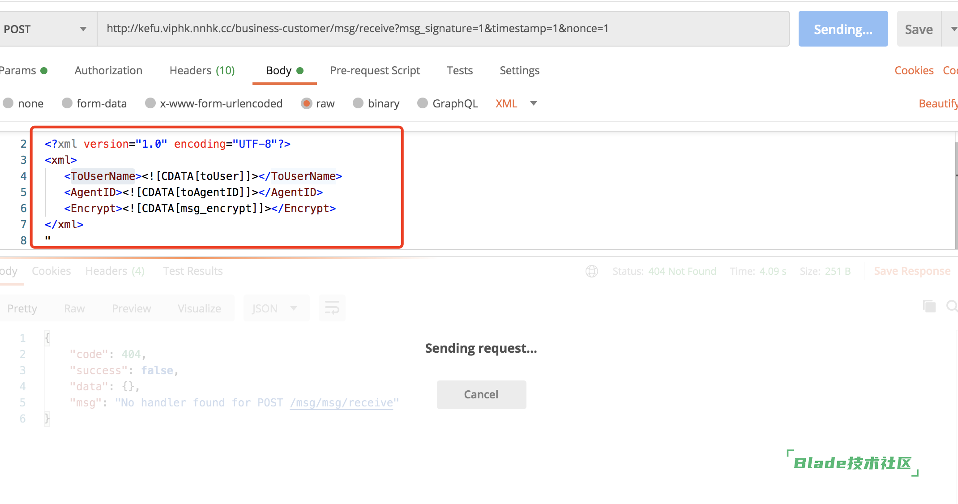Open the Cookies link
Screen dimensions: 958x504
[x=914, y=71]
